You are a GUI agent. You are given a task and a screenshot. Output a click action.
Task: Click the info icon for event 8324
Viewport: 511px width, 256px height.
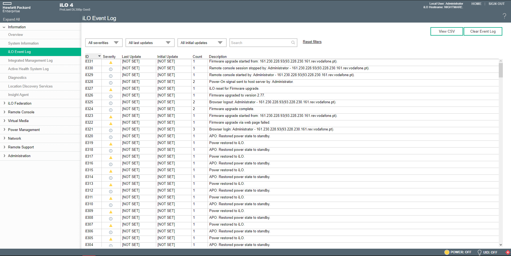111,110
